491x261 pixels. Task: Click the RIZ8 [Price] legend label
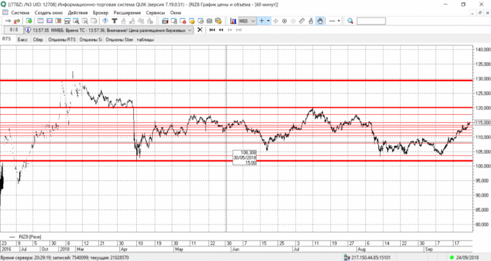[x=29, y=237]
